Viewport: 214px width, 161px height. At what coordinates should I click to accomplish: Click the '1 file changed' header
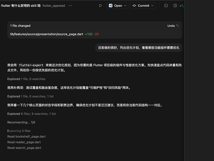pyautogui.click(x=20, y=26)
